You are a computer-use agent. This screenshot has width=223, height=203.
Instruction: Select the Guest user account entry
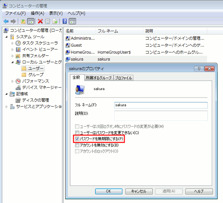point(76,45)
